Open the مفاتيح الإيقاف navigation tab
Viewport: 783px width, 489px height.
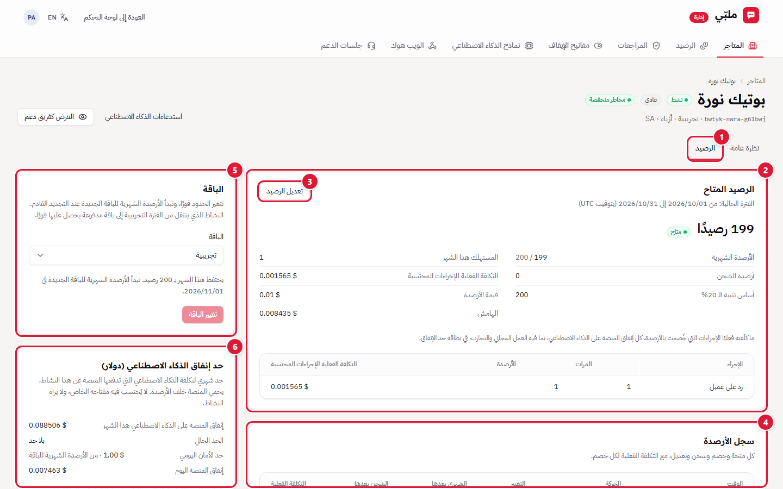point(575,46)
